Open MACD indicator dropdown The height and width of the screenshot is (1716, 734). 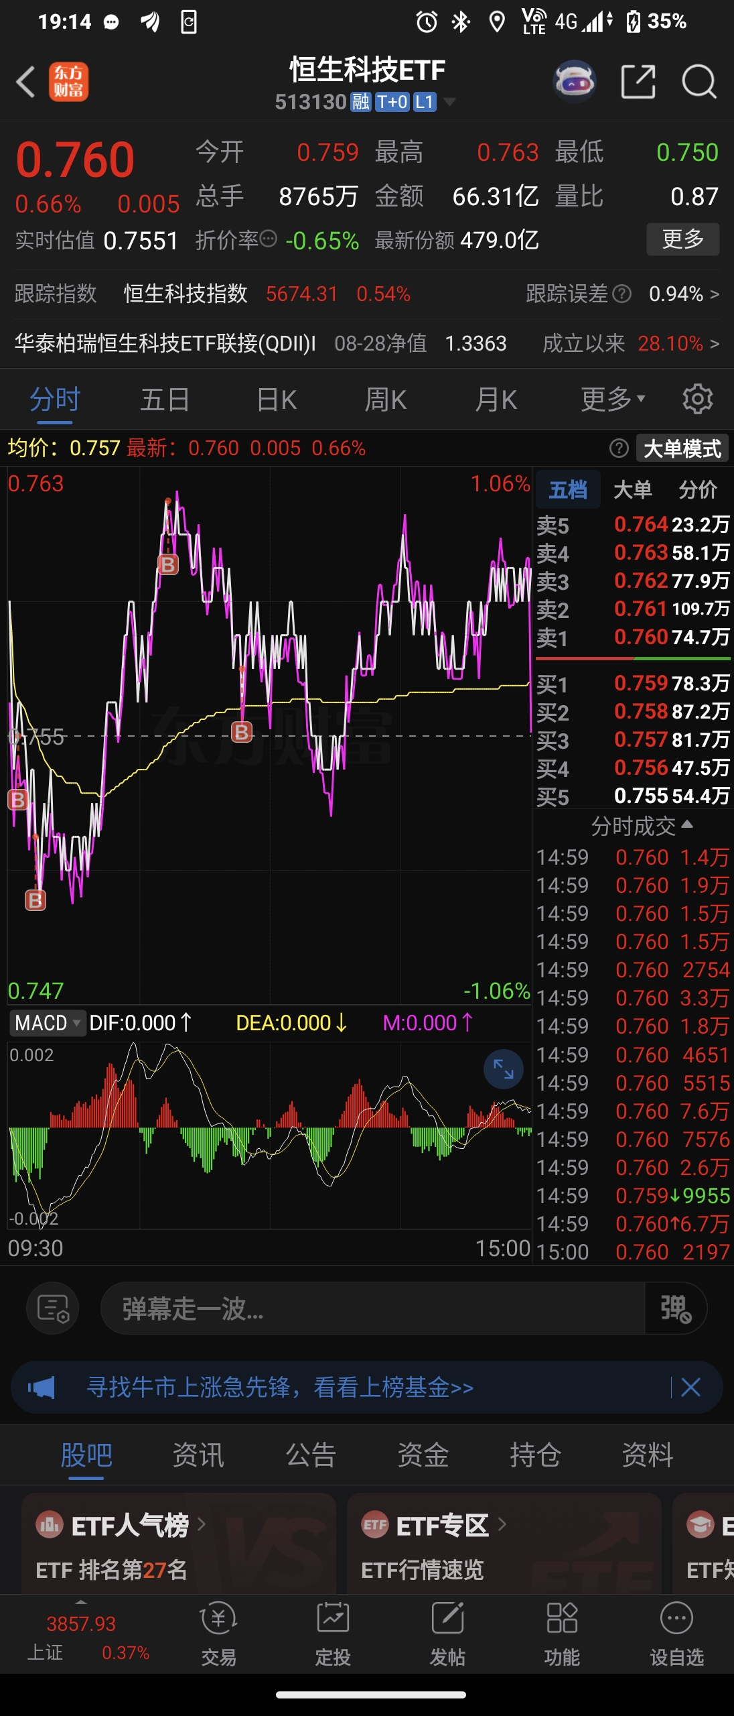pos(47,1023)
